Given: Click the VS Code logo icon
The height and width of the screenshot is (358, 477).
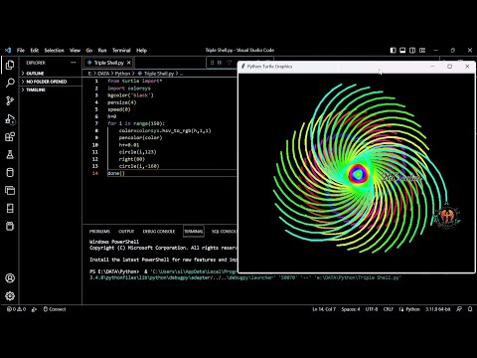Looking at the screenshot, I should point(8,50).
